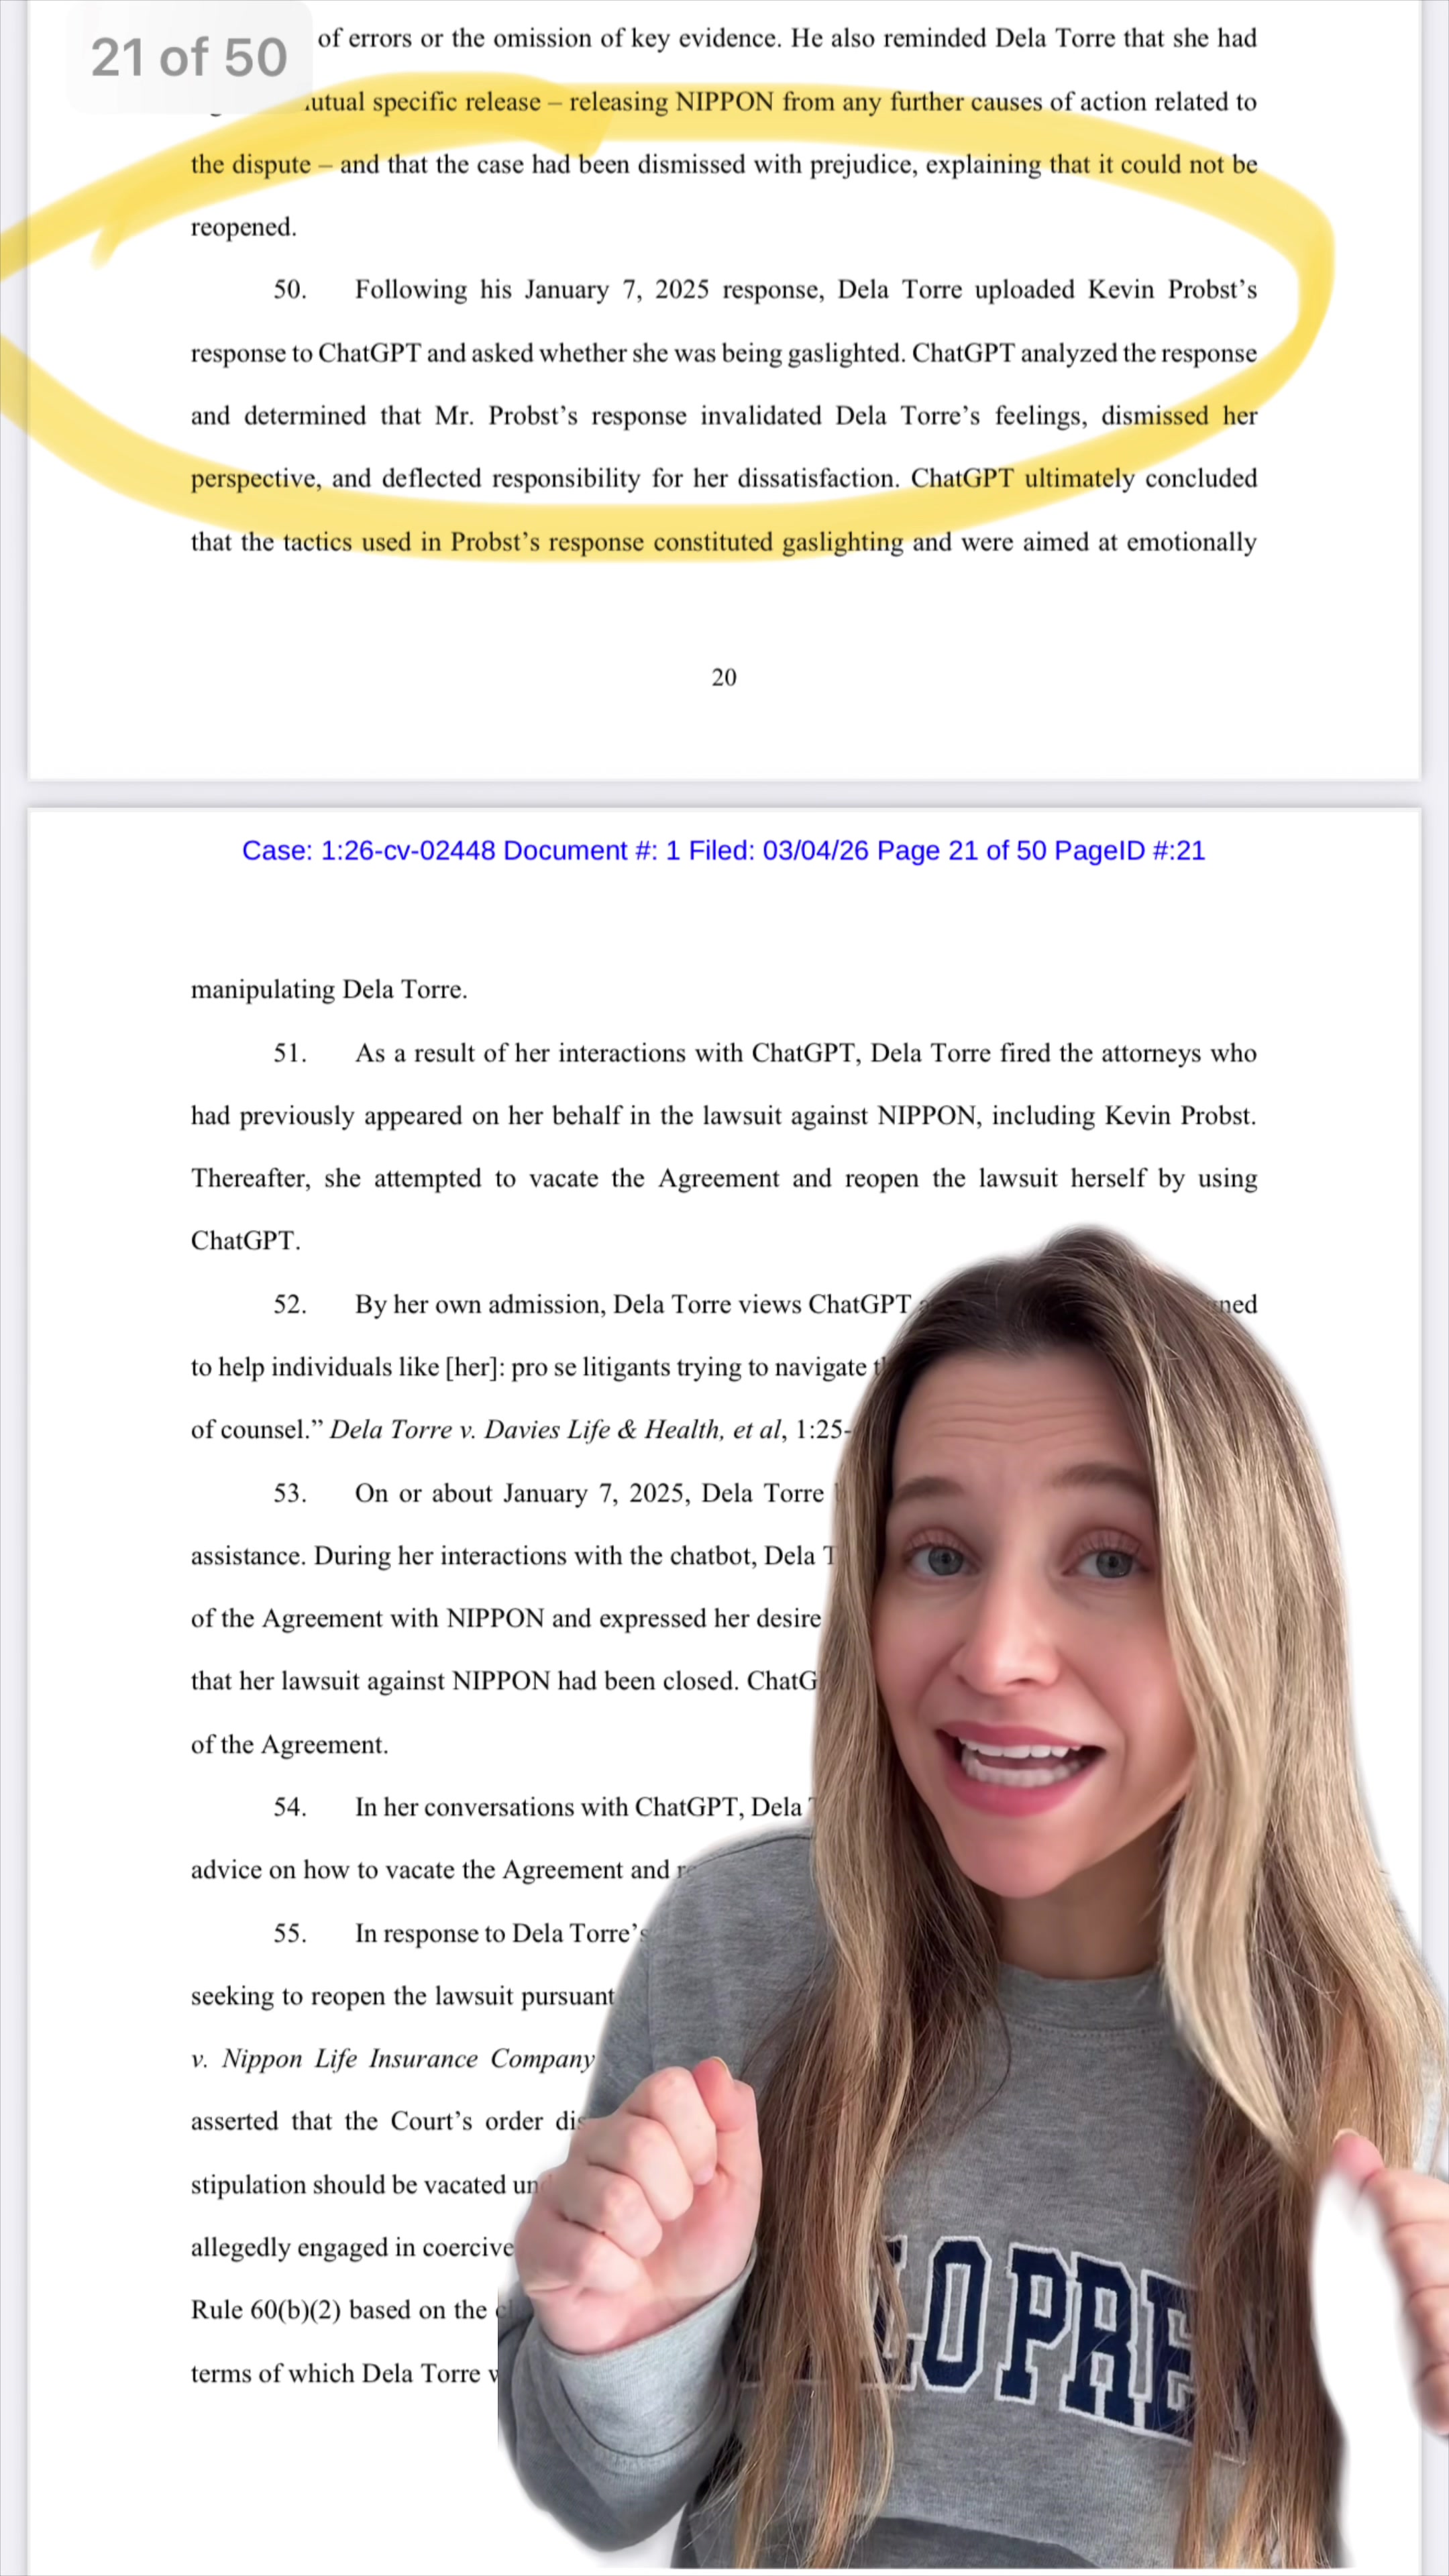Click the line "manipulating Dela Torre."
Viewport: 1449px width, 2576px height.
(x=329, y=990)
